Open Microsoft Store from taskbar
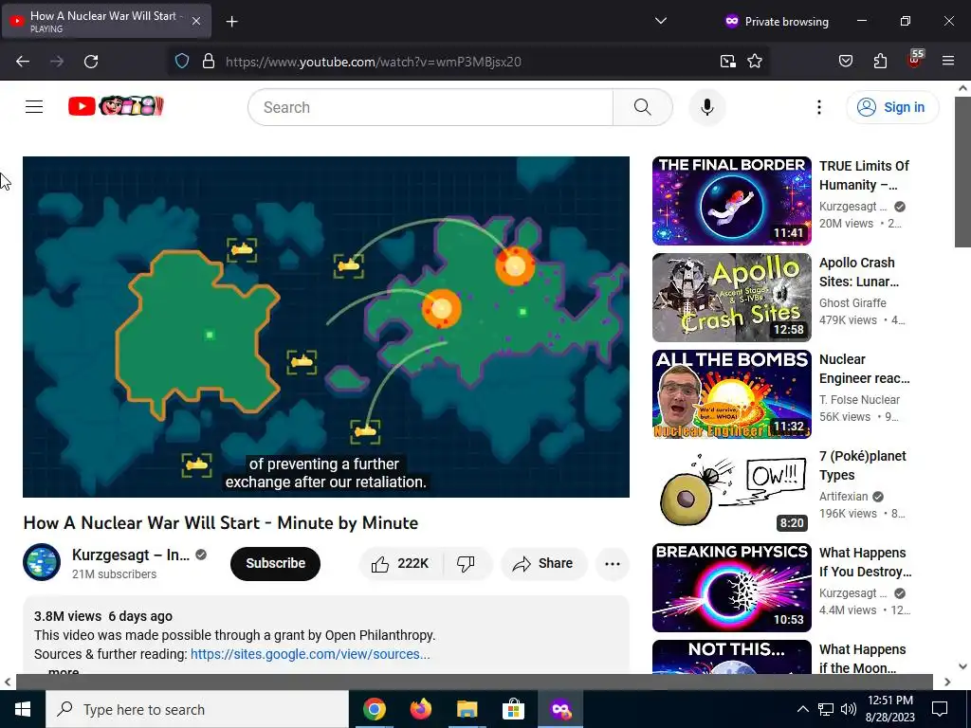 tap(513, 709)
